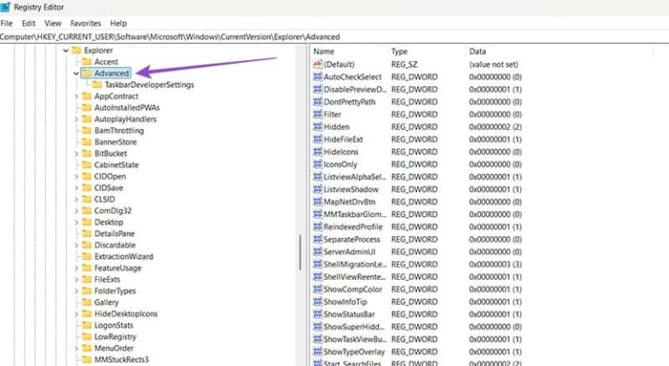Select the LogonStats folder icon
Image resolution: width=669 pixels, height=366 pixels.
pyautogui.click(x=87, y=325)
